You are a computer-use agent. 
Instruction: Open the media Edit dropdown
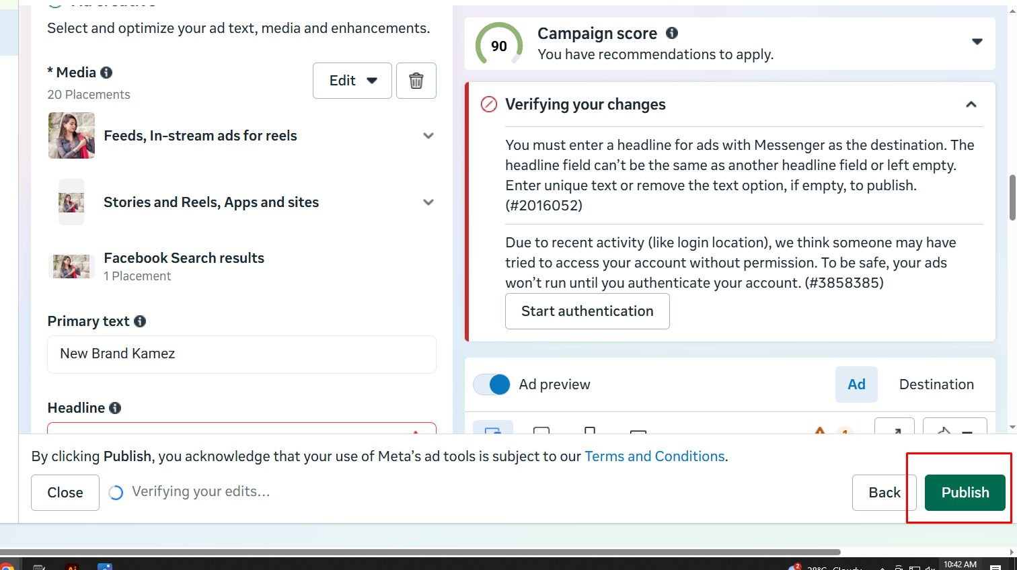point(352,81)
